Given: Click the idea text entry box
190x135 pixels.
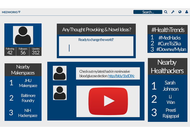Looking at the screenshot, I should click(x=96, y=46).
